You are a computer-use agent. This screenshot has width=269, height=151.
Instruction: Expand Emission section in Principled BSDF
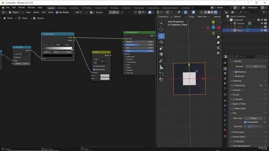pyautogui.click(x=129, y=70)
